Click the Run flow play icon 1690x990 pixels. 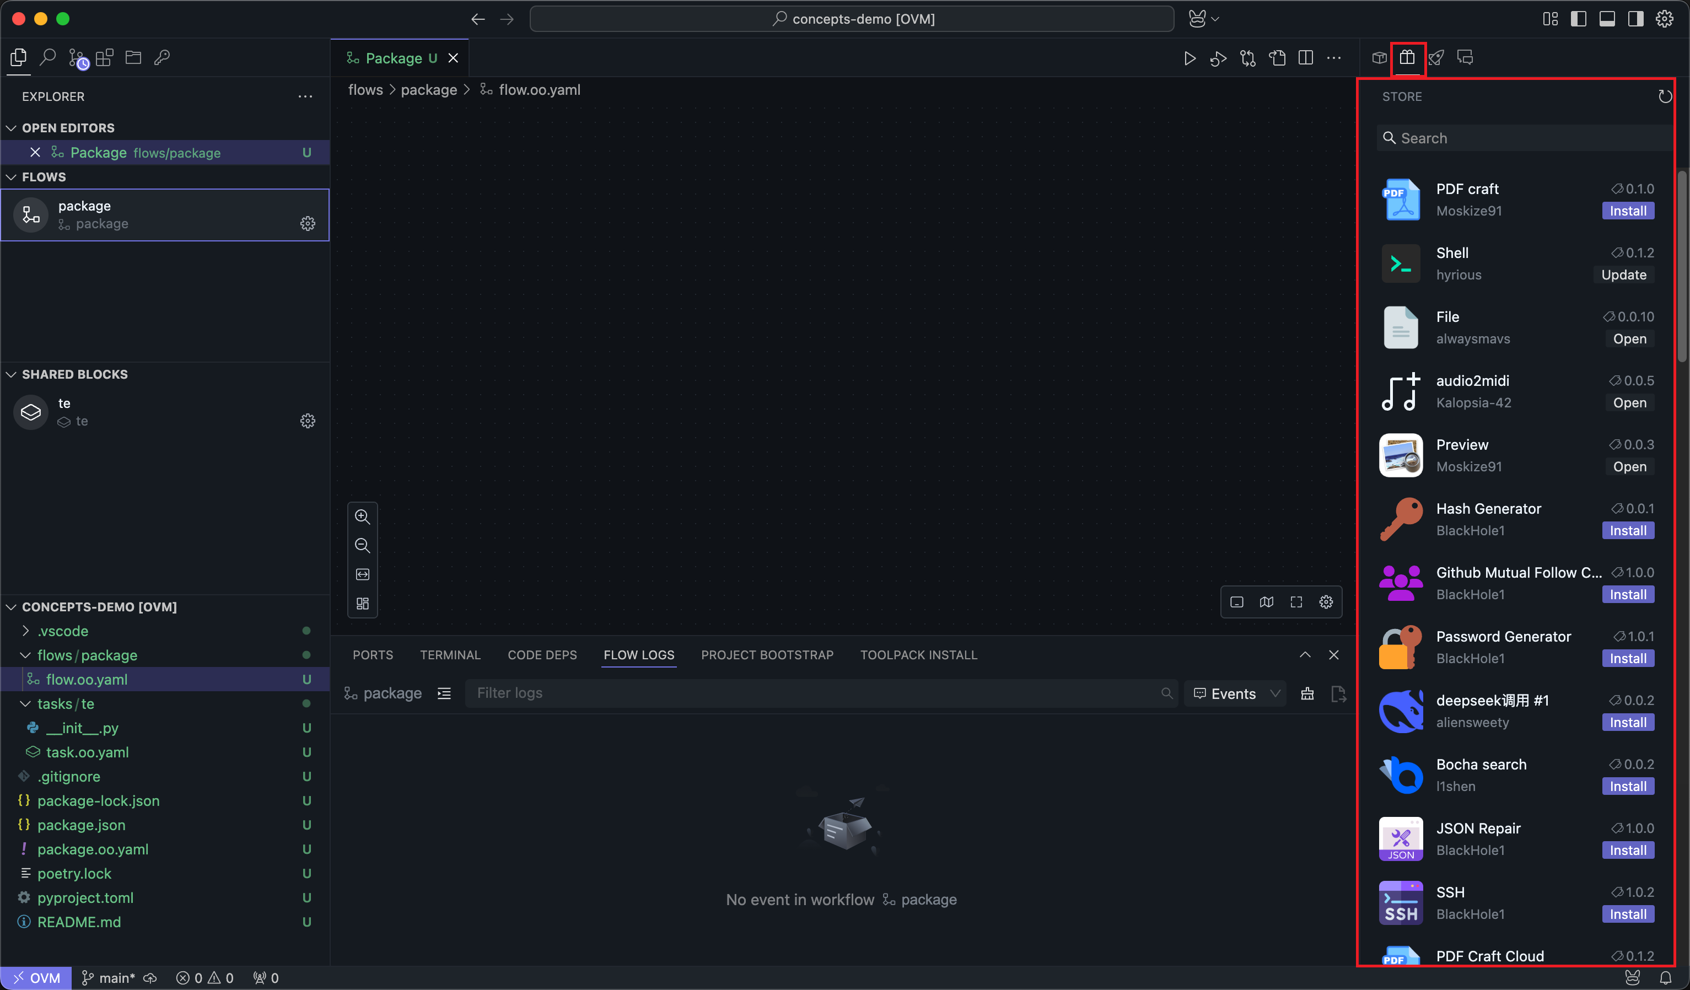pyautogui.click(x=1189, y=58)
